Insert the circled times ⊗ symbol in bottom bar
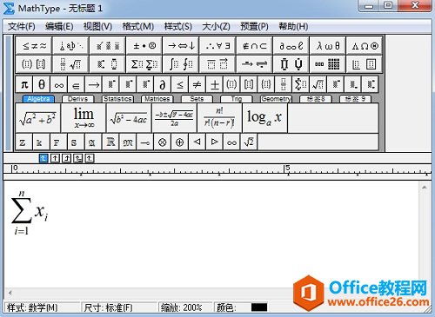Viewport: 435px width, 317px height. click(x=163, y=142)
